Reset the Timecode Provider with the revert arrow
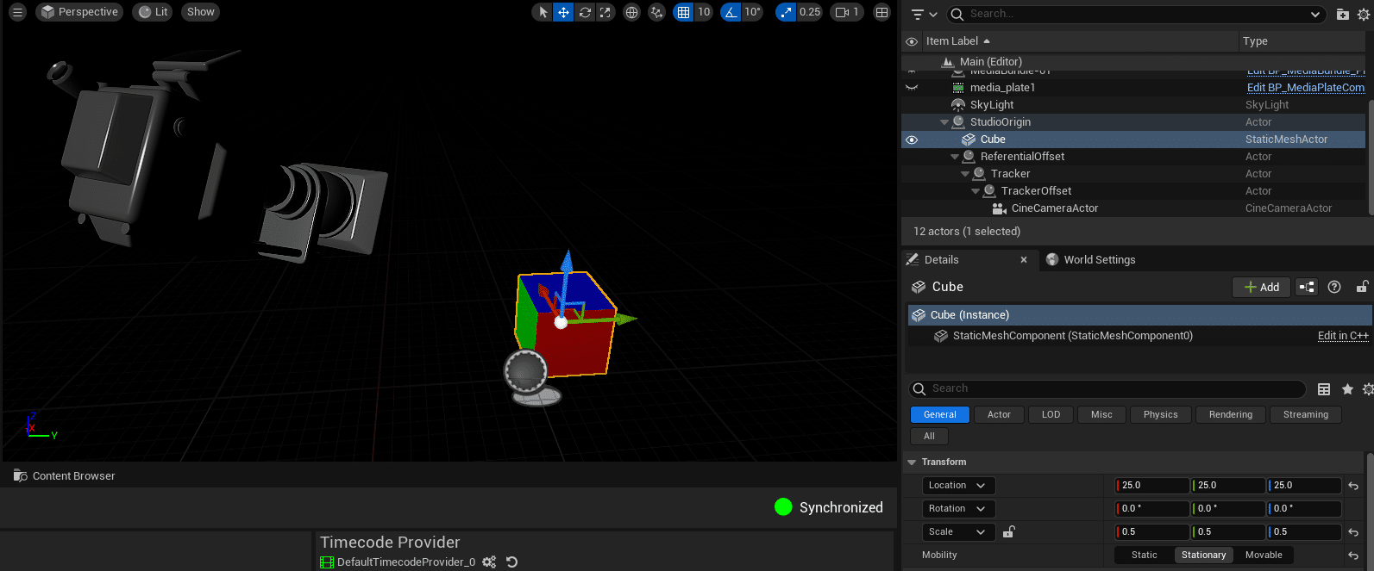This screenshot has height=571, width=1374. click(511, 562)
